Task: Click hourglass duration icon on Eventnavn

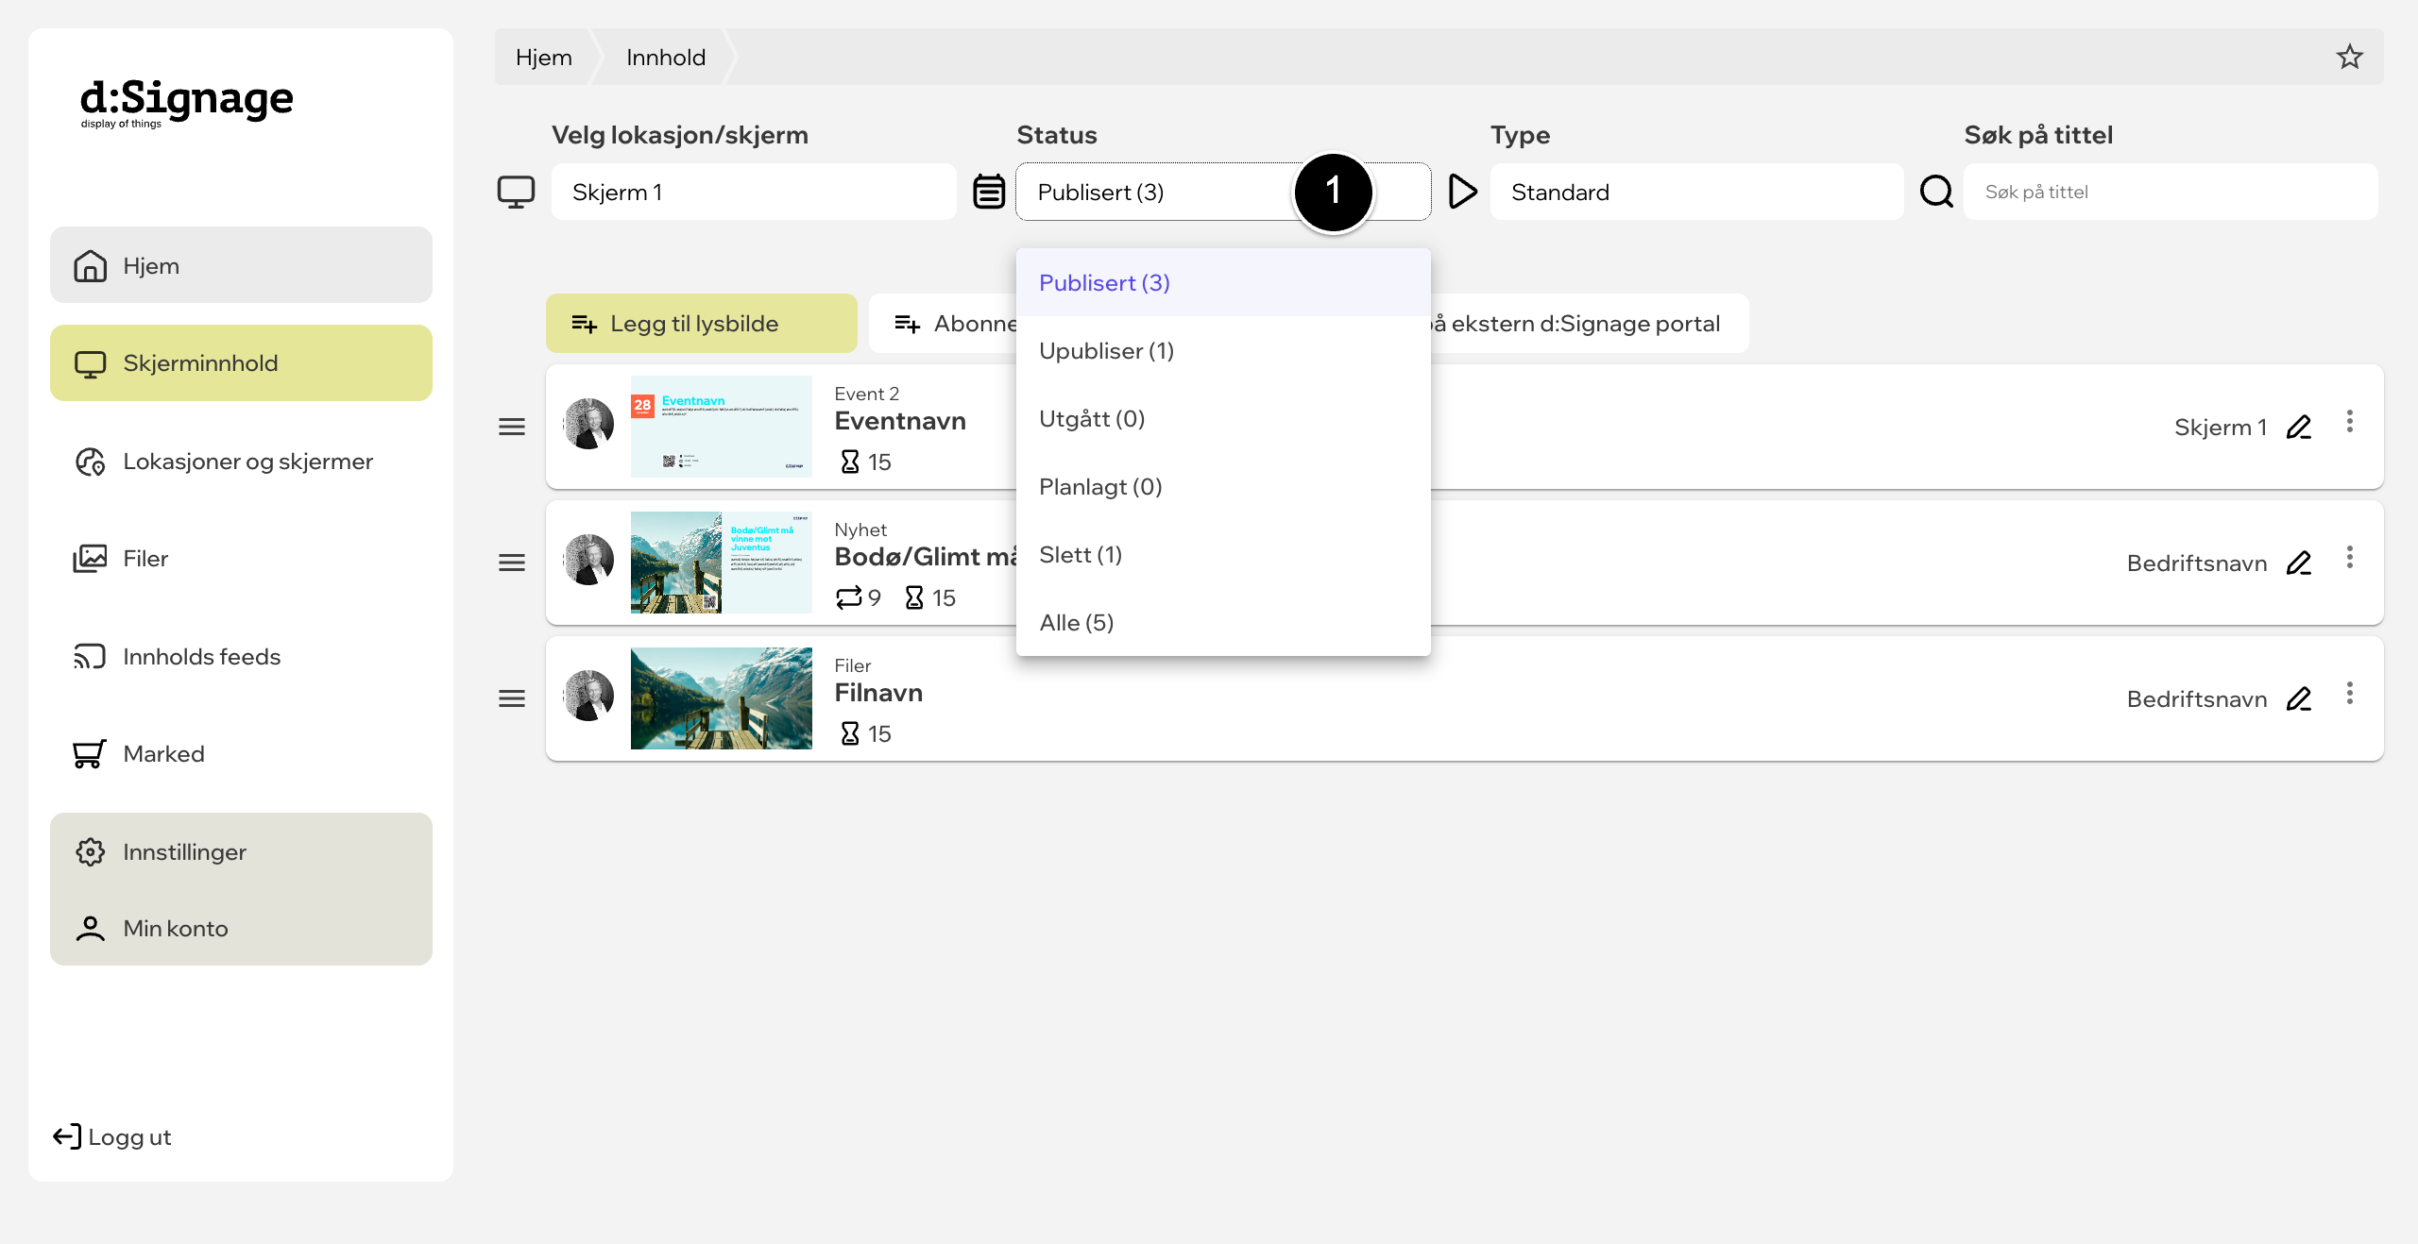Action: pyautogui.click(x=850, y=462)
